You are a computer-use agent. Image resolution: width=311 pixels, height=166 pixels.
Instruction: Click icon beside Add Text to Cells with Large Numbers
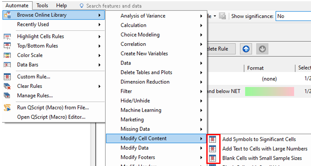coord(213,149)
